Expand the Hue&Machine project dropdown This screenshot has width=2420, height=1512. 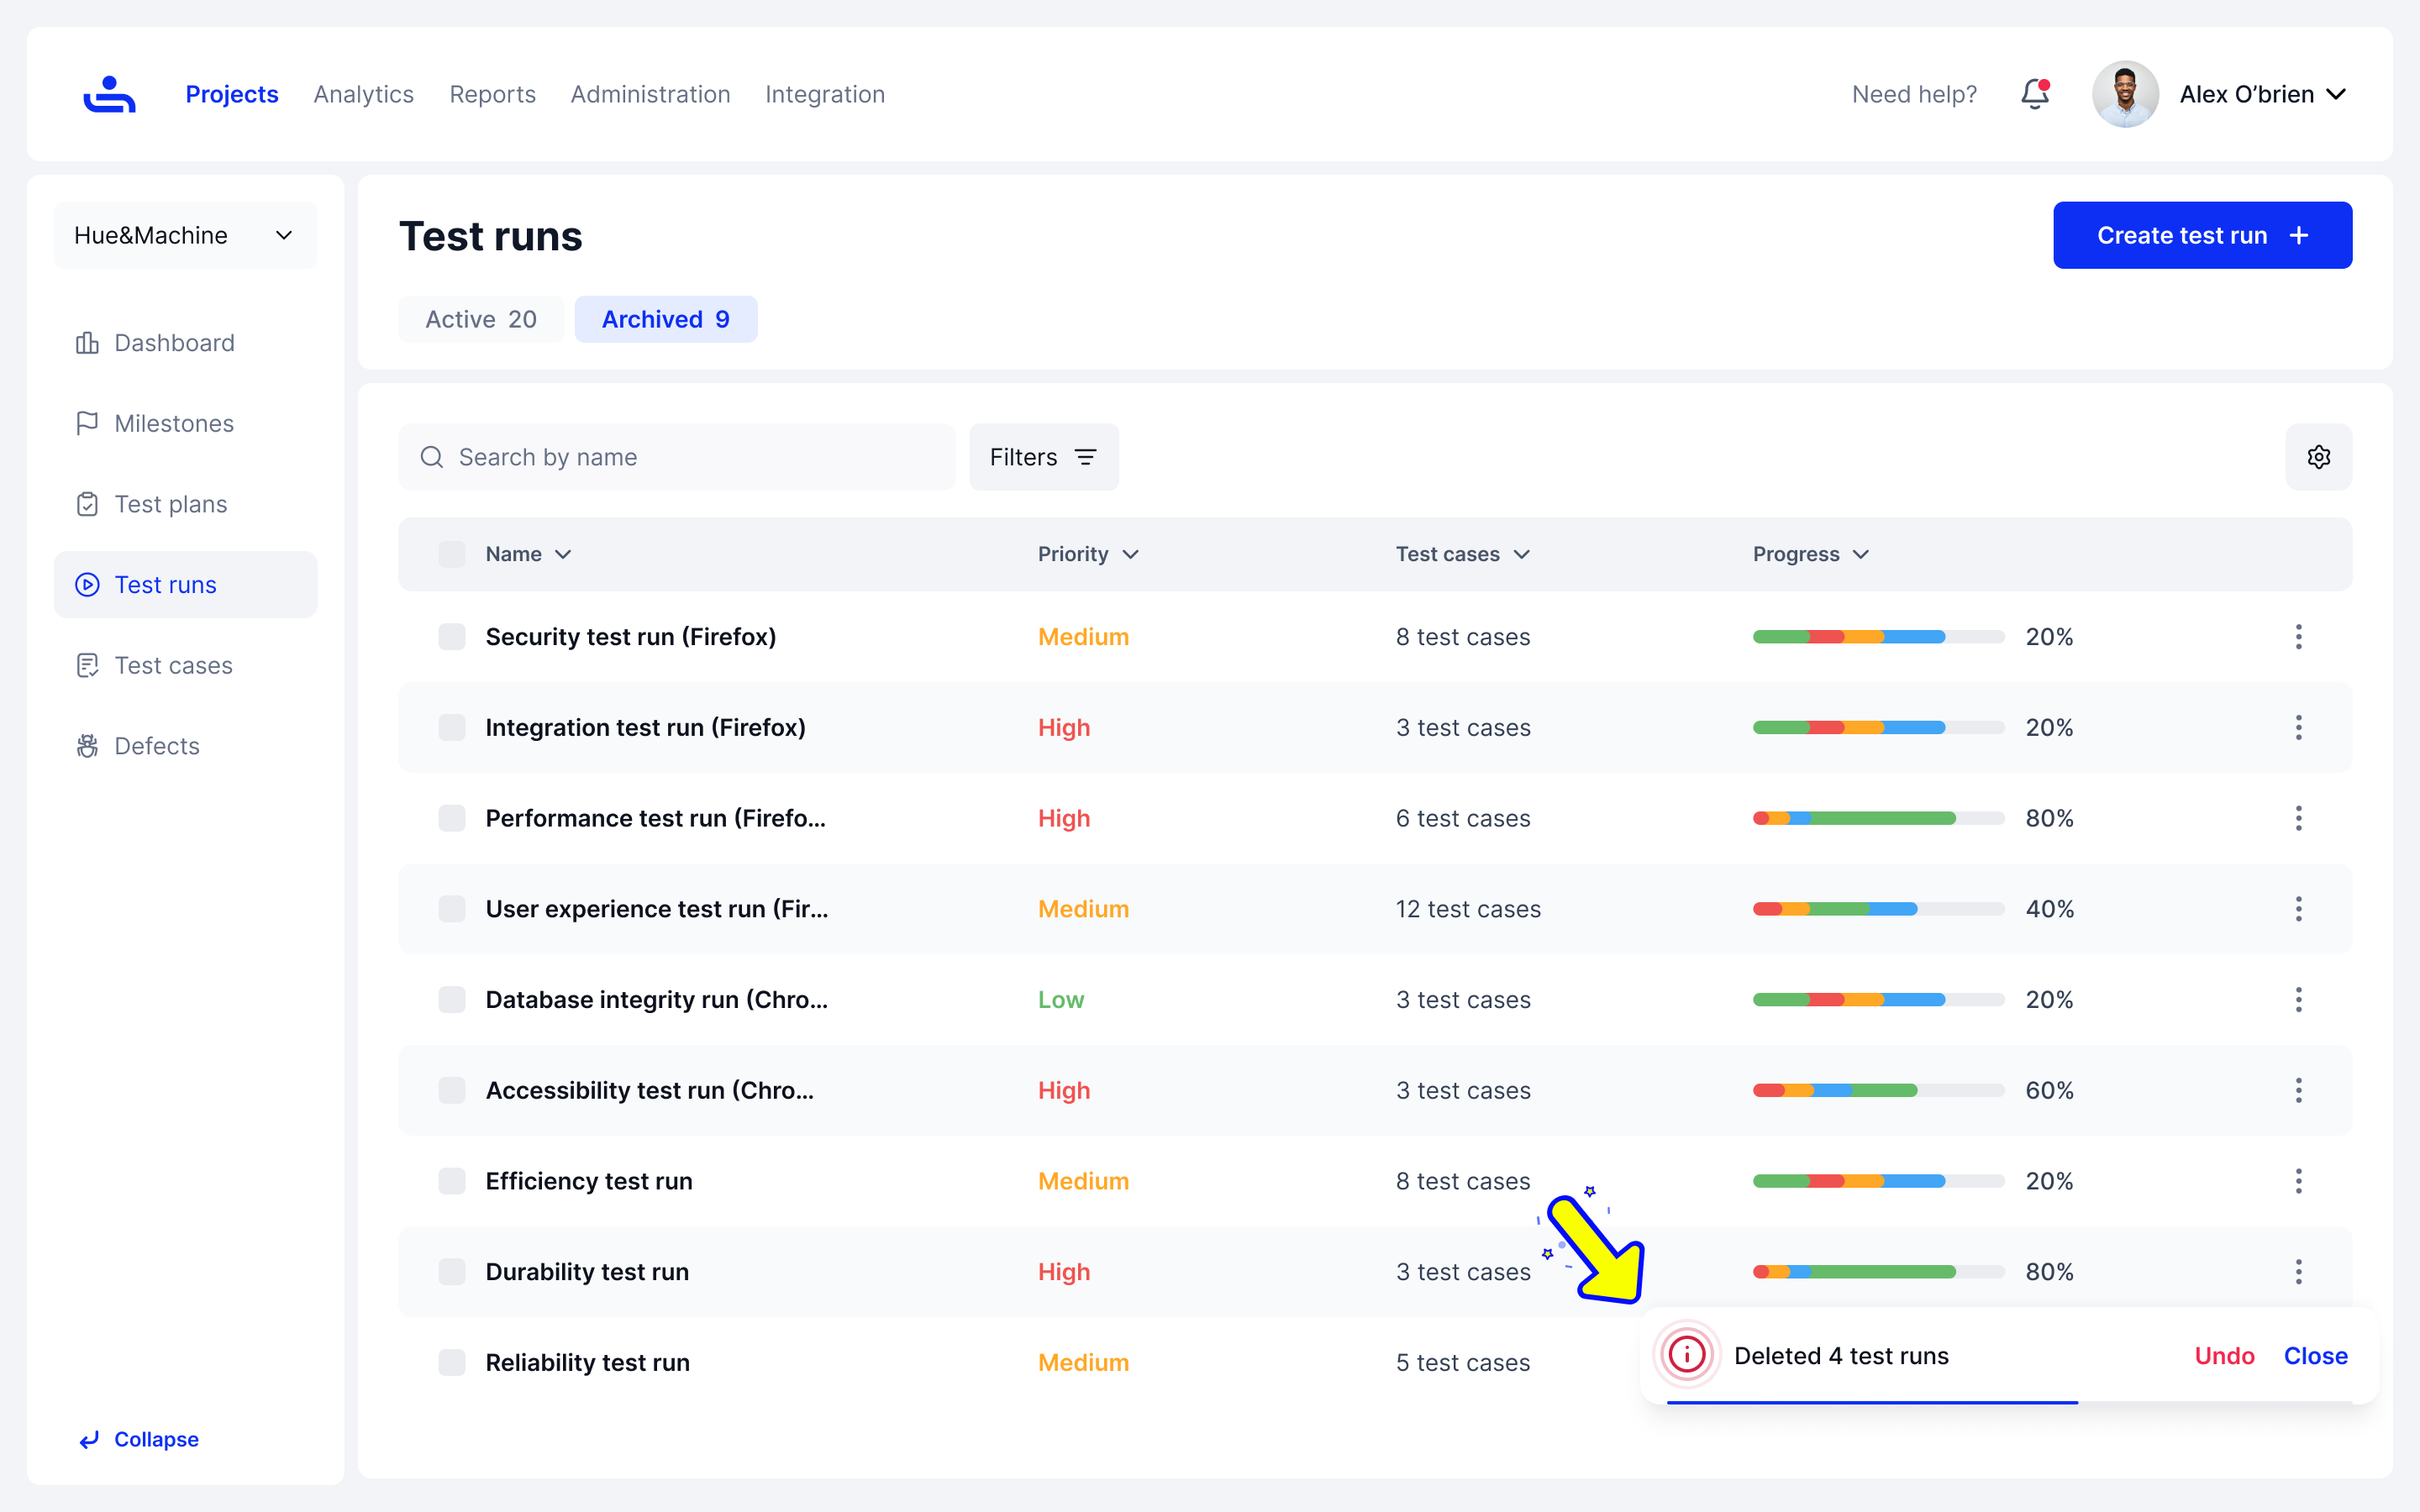(185, 235)
